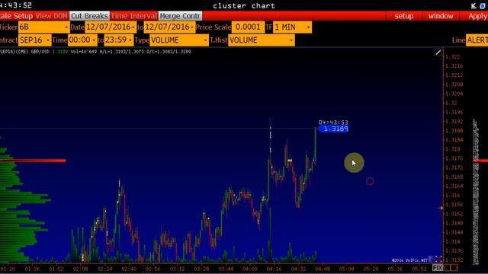This screenshot has height=274, width=488.
Task: Click the left scroll arrow next to FIX
Action: point(447,267)
